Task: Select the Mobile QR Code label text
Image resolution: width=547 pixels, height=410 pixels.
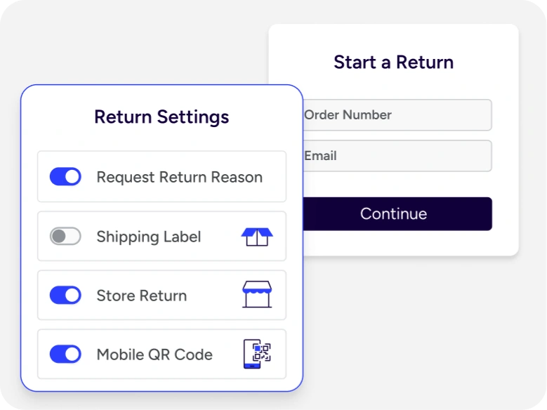Action: tap(154, 355)
